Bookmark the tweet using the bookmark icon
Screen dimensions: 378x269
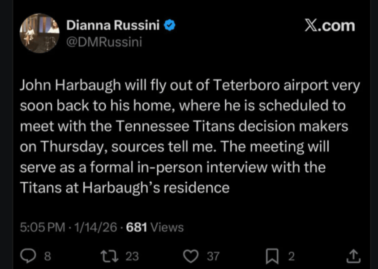(272, 256)
